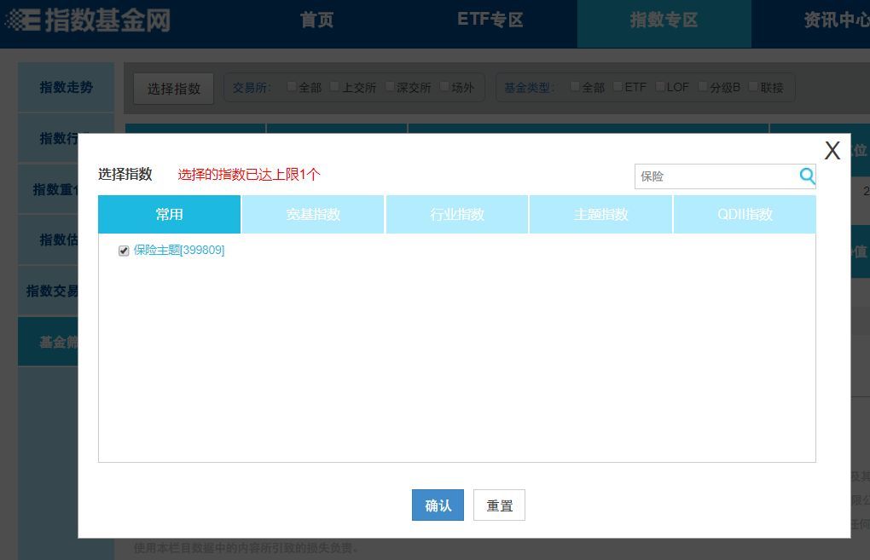Close the index selection dialog with X
Image resolution: width=870 pixels, height=560 pixels.
(x=832, y=150)
